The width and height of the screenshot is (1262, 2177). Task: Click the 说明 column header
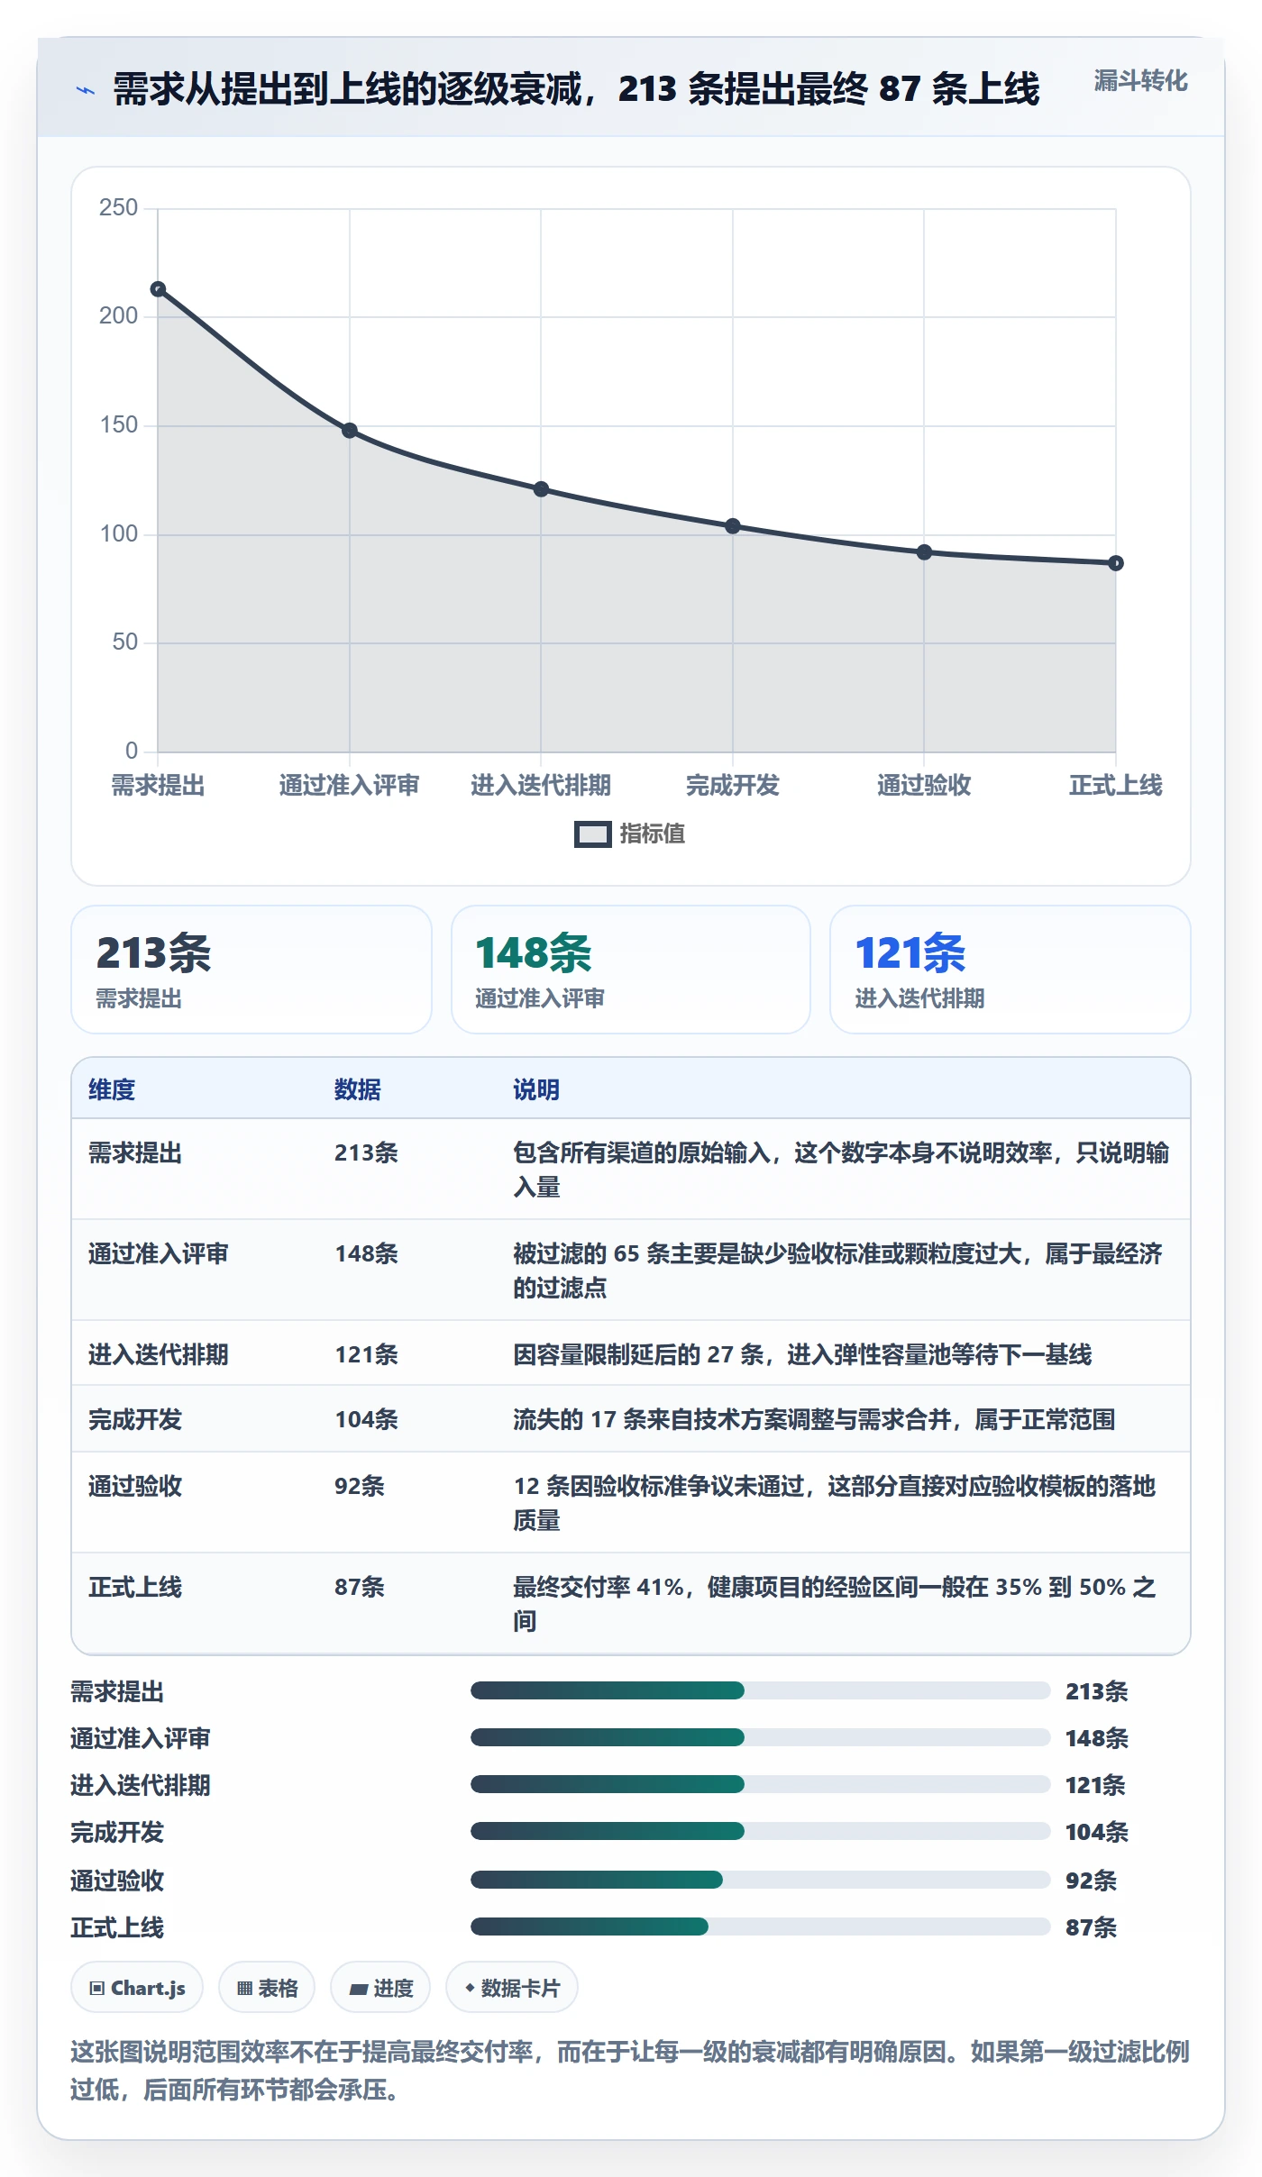pos(536,1089)
